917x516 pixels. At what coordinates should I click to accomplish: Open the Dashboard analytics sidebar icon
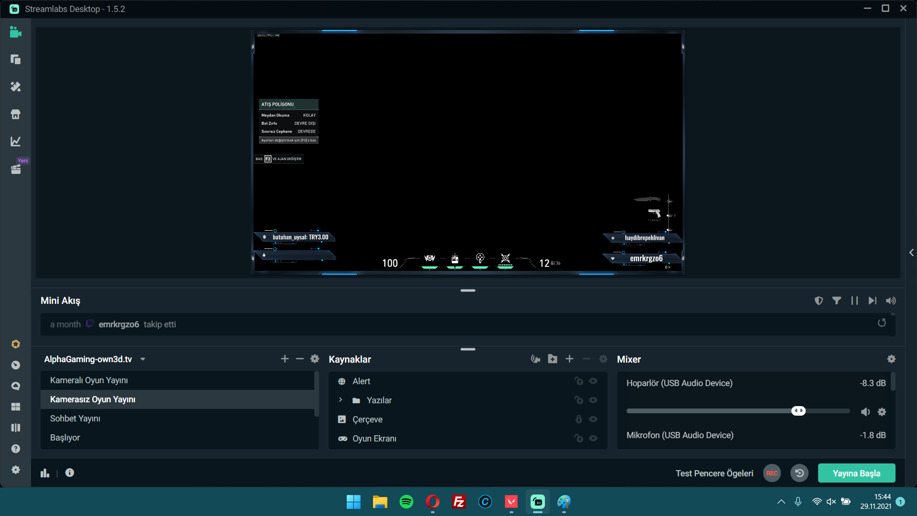[16, 141]
